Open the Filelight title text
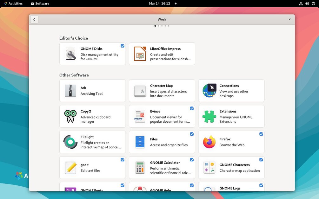The image size is (319, 199). coord(87,137)
